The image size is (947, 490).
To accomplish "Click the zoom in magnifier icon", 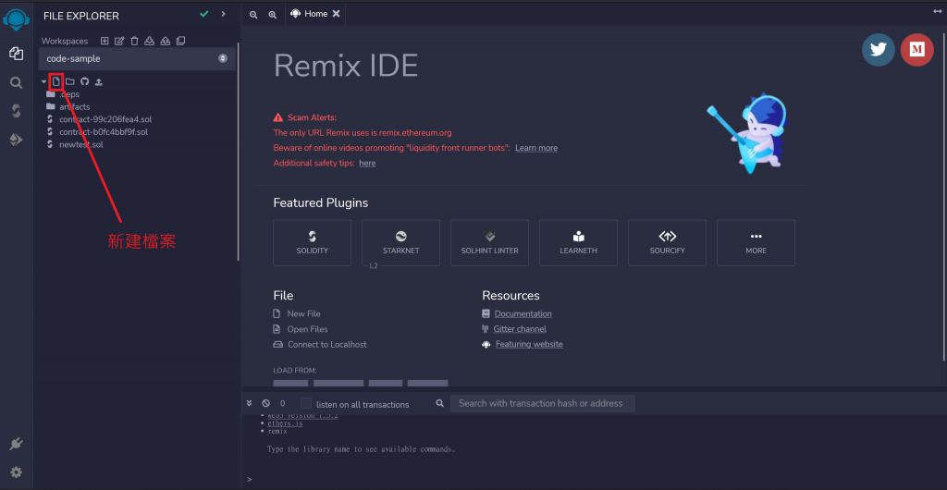I will coord(273,15).
